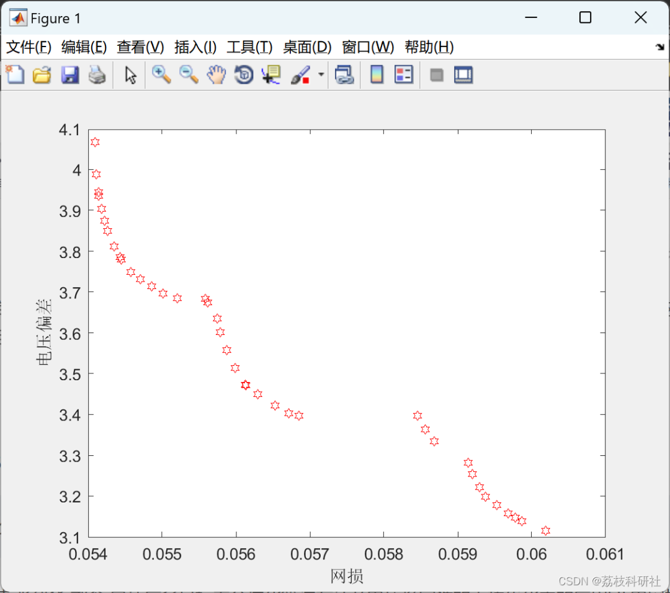Image resolution: width=670 pixels, height=593 pixels.
Task: Click the y-axis tick label 3.1
Action: click(69, 537)
